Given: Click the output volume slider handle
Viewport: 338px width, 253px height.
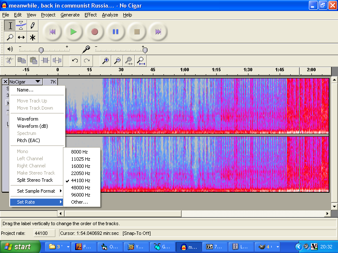Looking at the screenshot, I should (41, 50).
